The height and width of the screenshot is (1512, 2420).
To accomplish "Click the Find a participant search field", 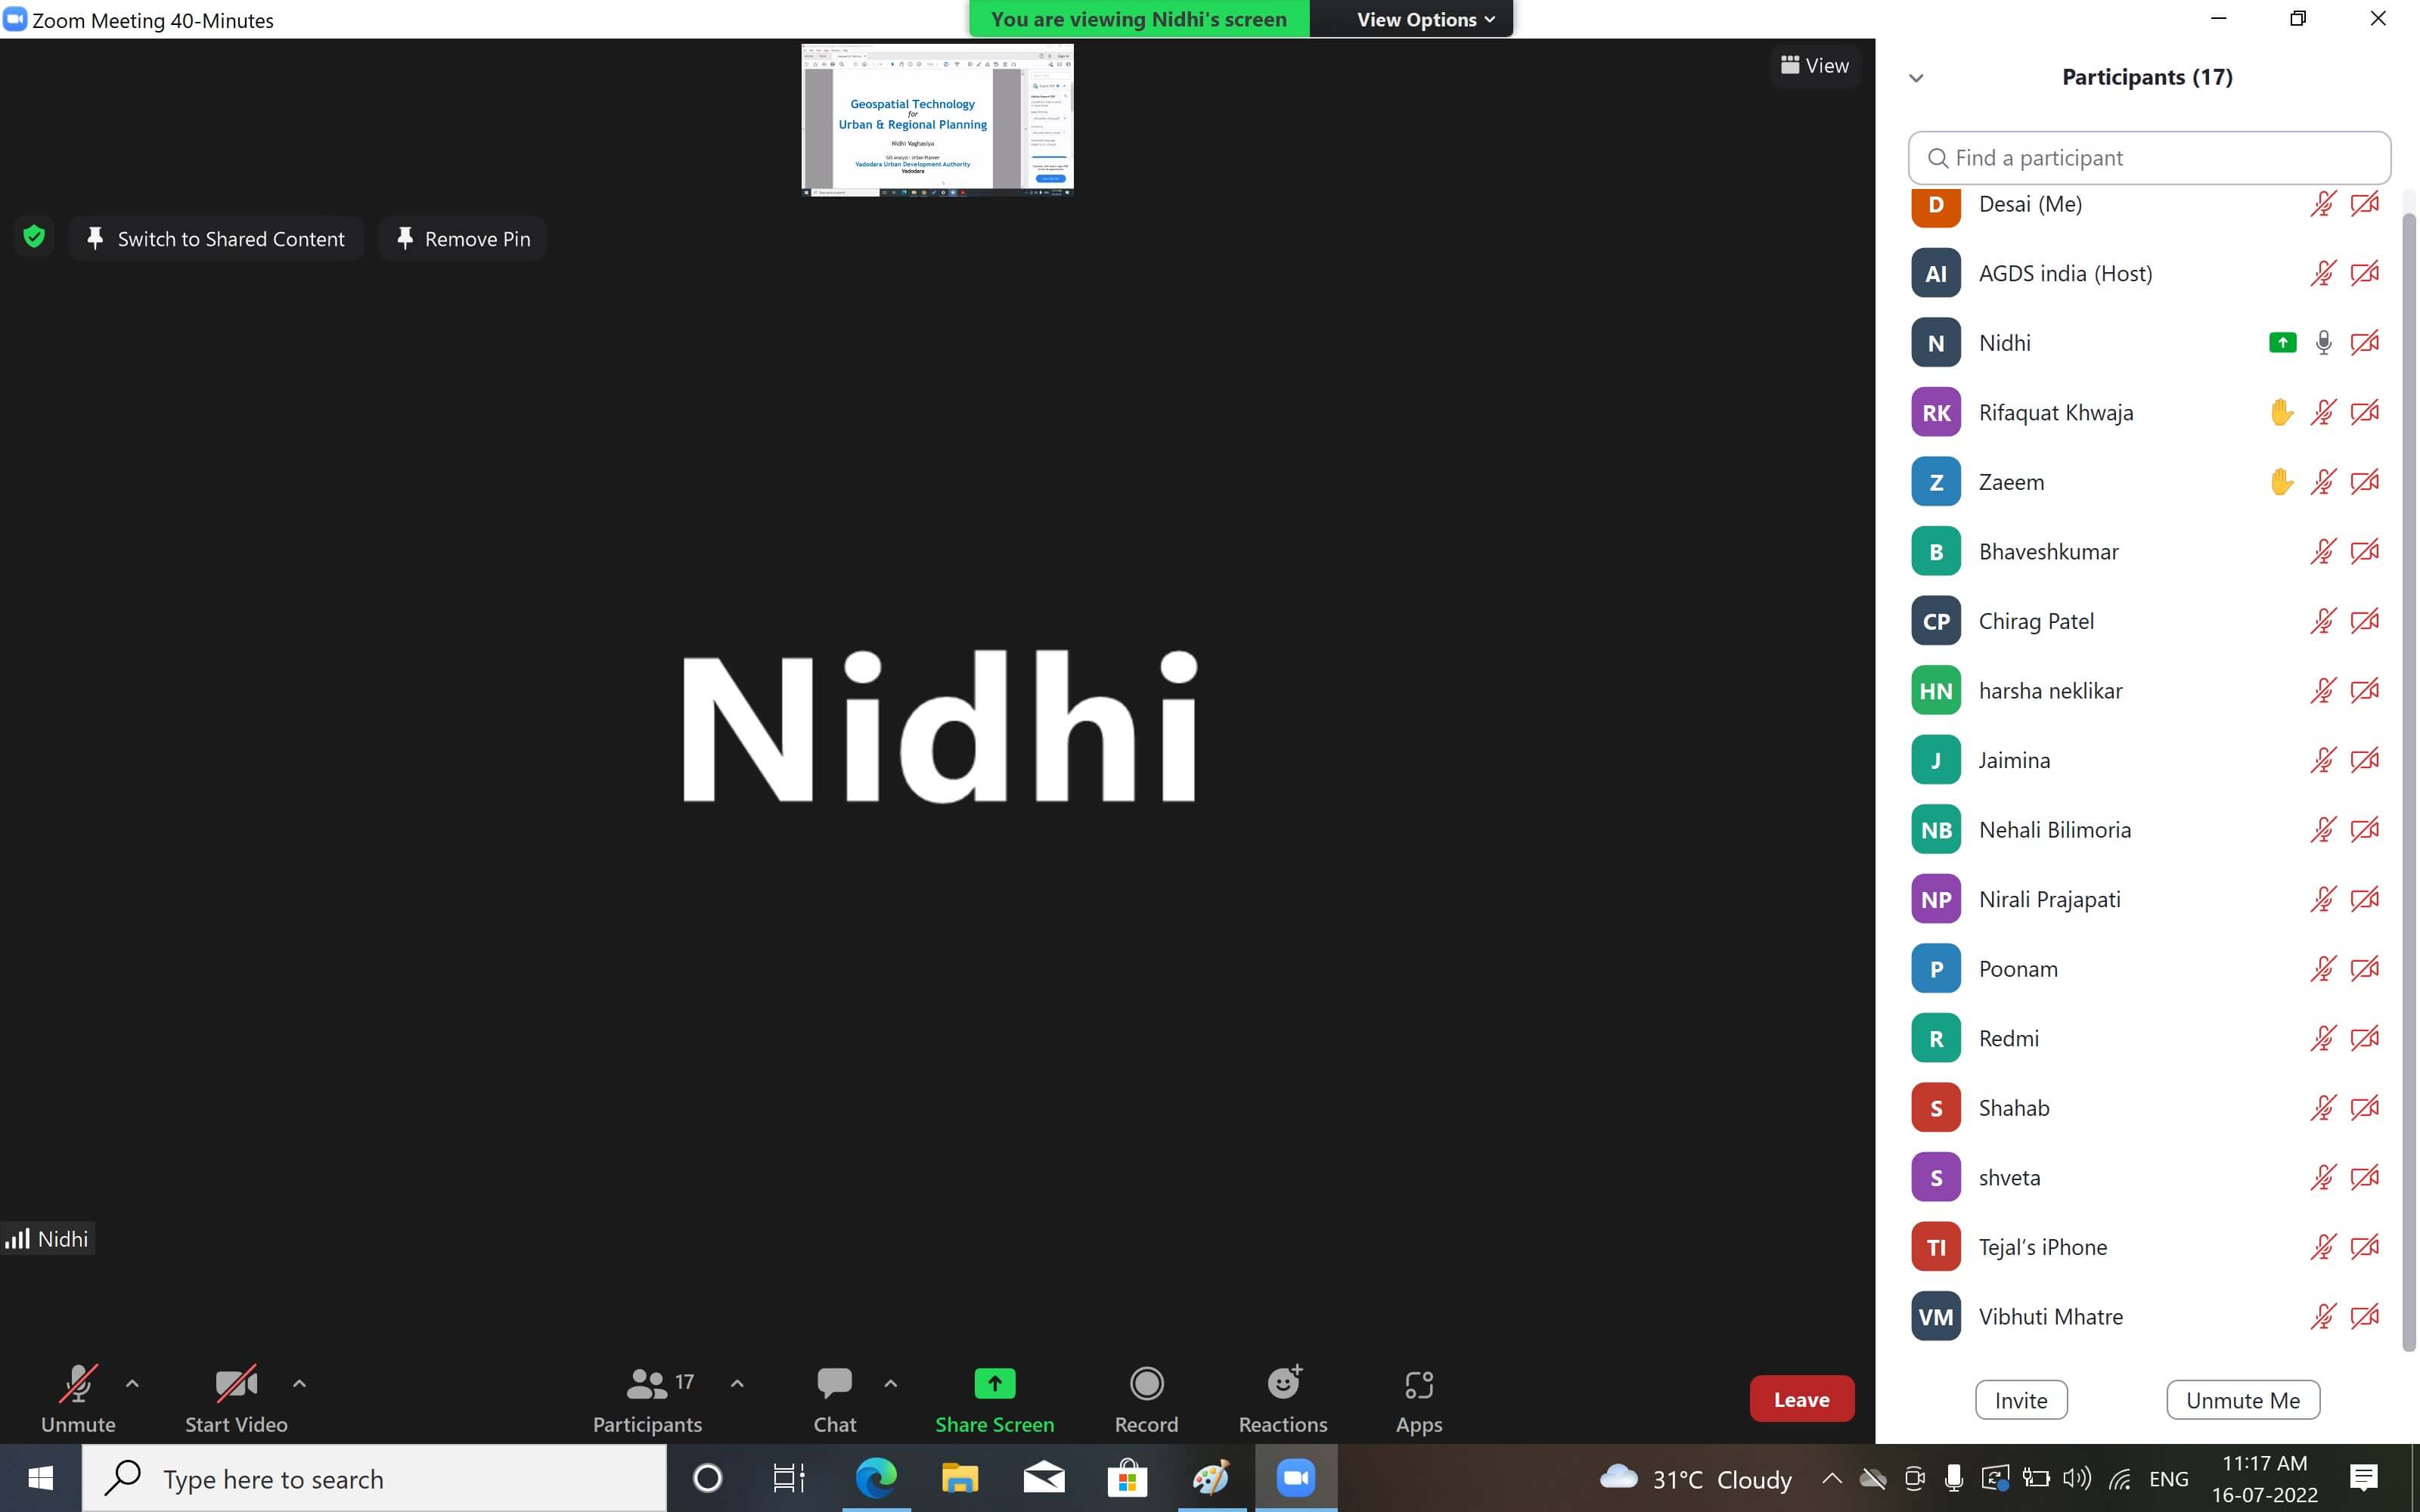I will tap(2149, 158).
